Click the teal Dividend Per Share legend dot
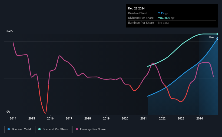 39,129
